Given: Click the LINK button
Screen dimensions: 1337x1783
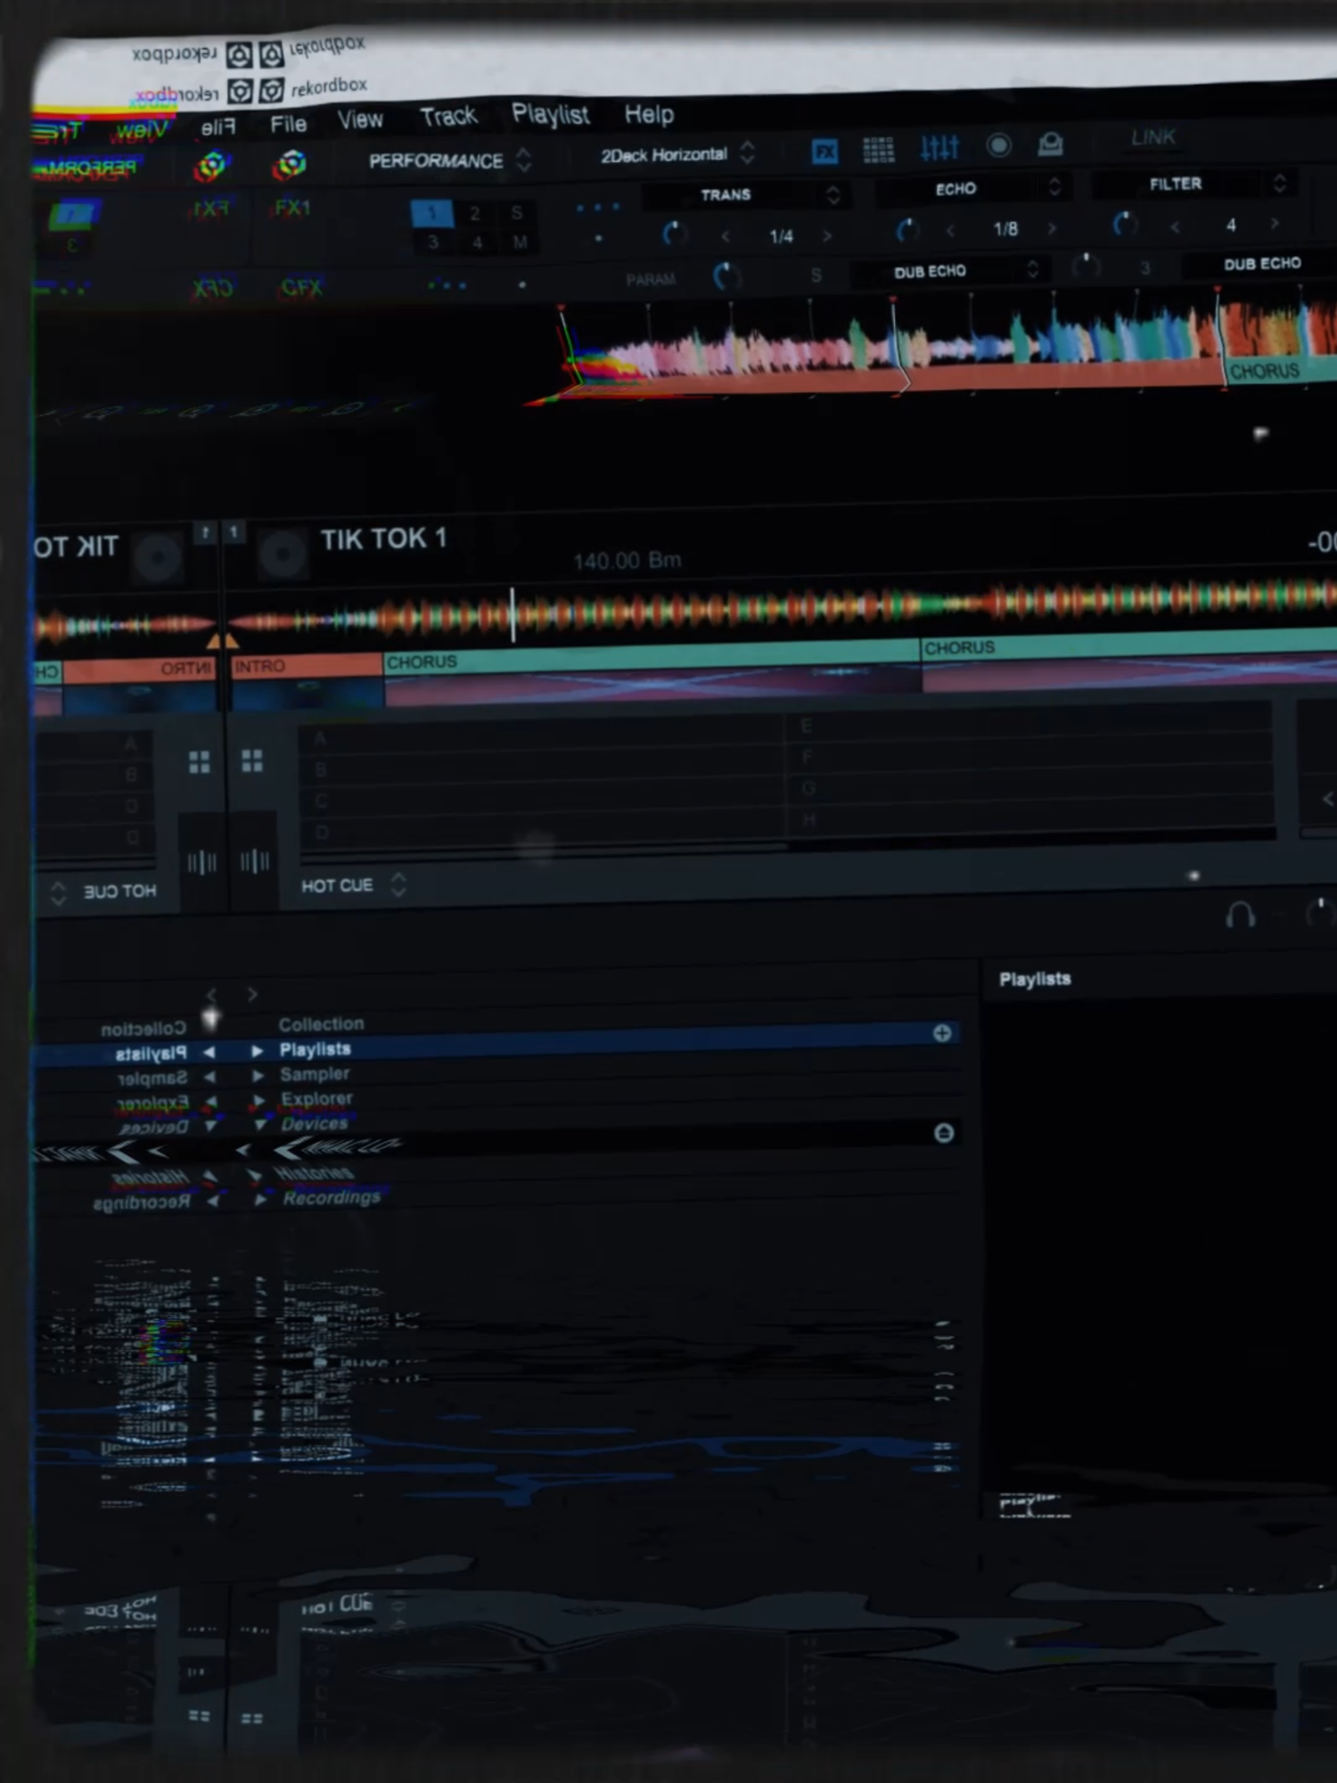Looking at the screenshot, I should pyautogui.click(x=1152, y=136).
